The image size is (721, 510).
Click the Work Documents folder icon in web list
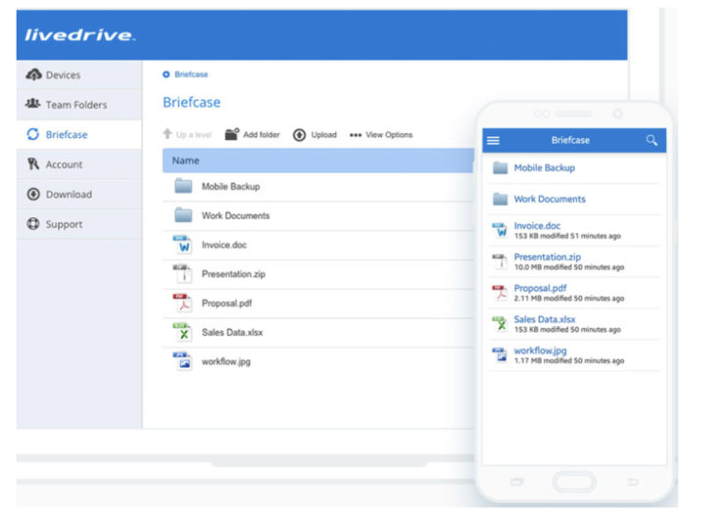tap(183, 215)
